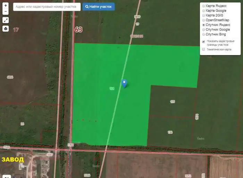
Task: Click parcel label 26 on left
Action: click(22, 124)
